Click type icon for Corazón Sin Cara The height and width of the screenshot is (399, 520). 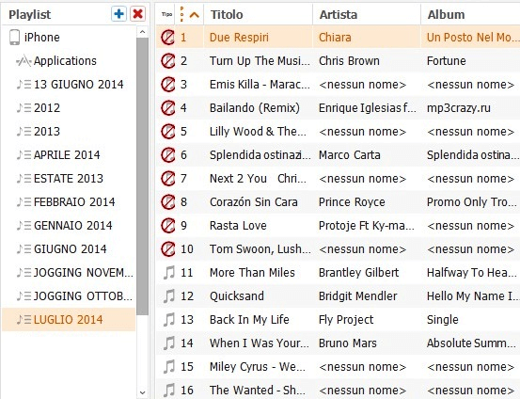pyautogui.click(x=167, y=201)
